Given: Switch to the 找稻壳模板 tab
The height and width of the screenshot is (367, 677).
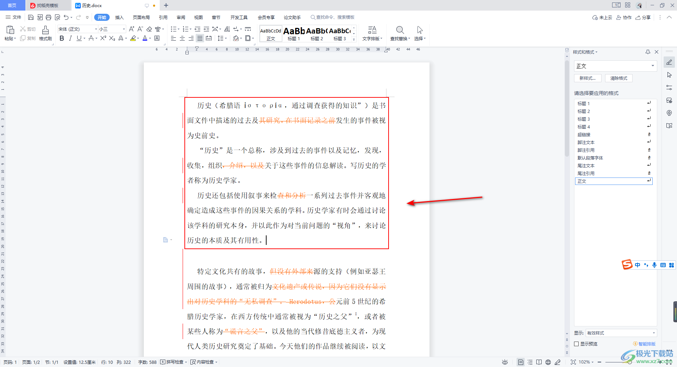Looking at the screenshot, I should 48,5.
